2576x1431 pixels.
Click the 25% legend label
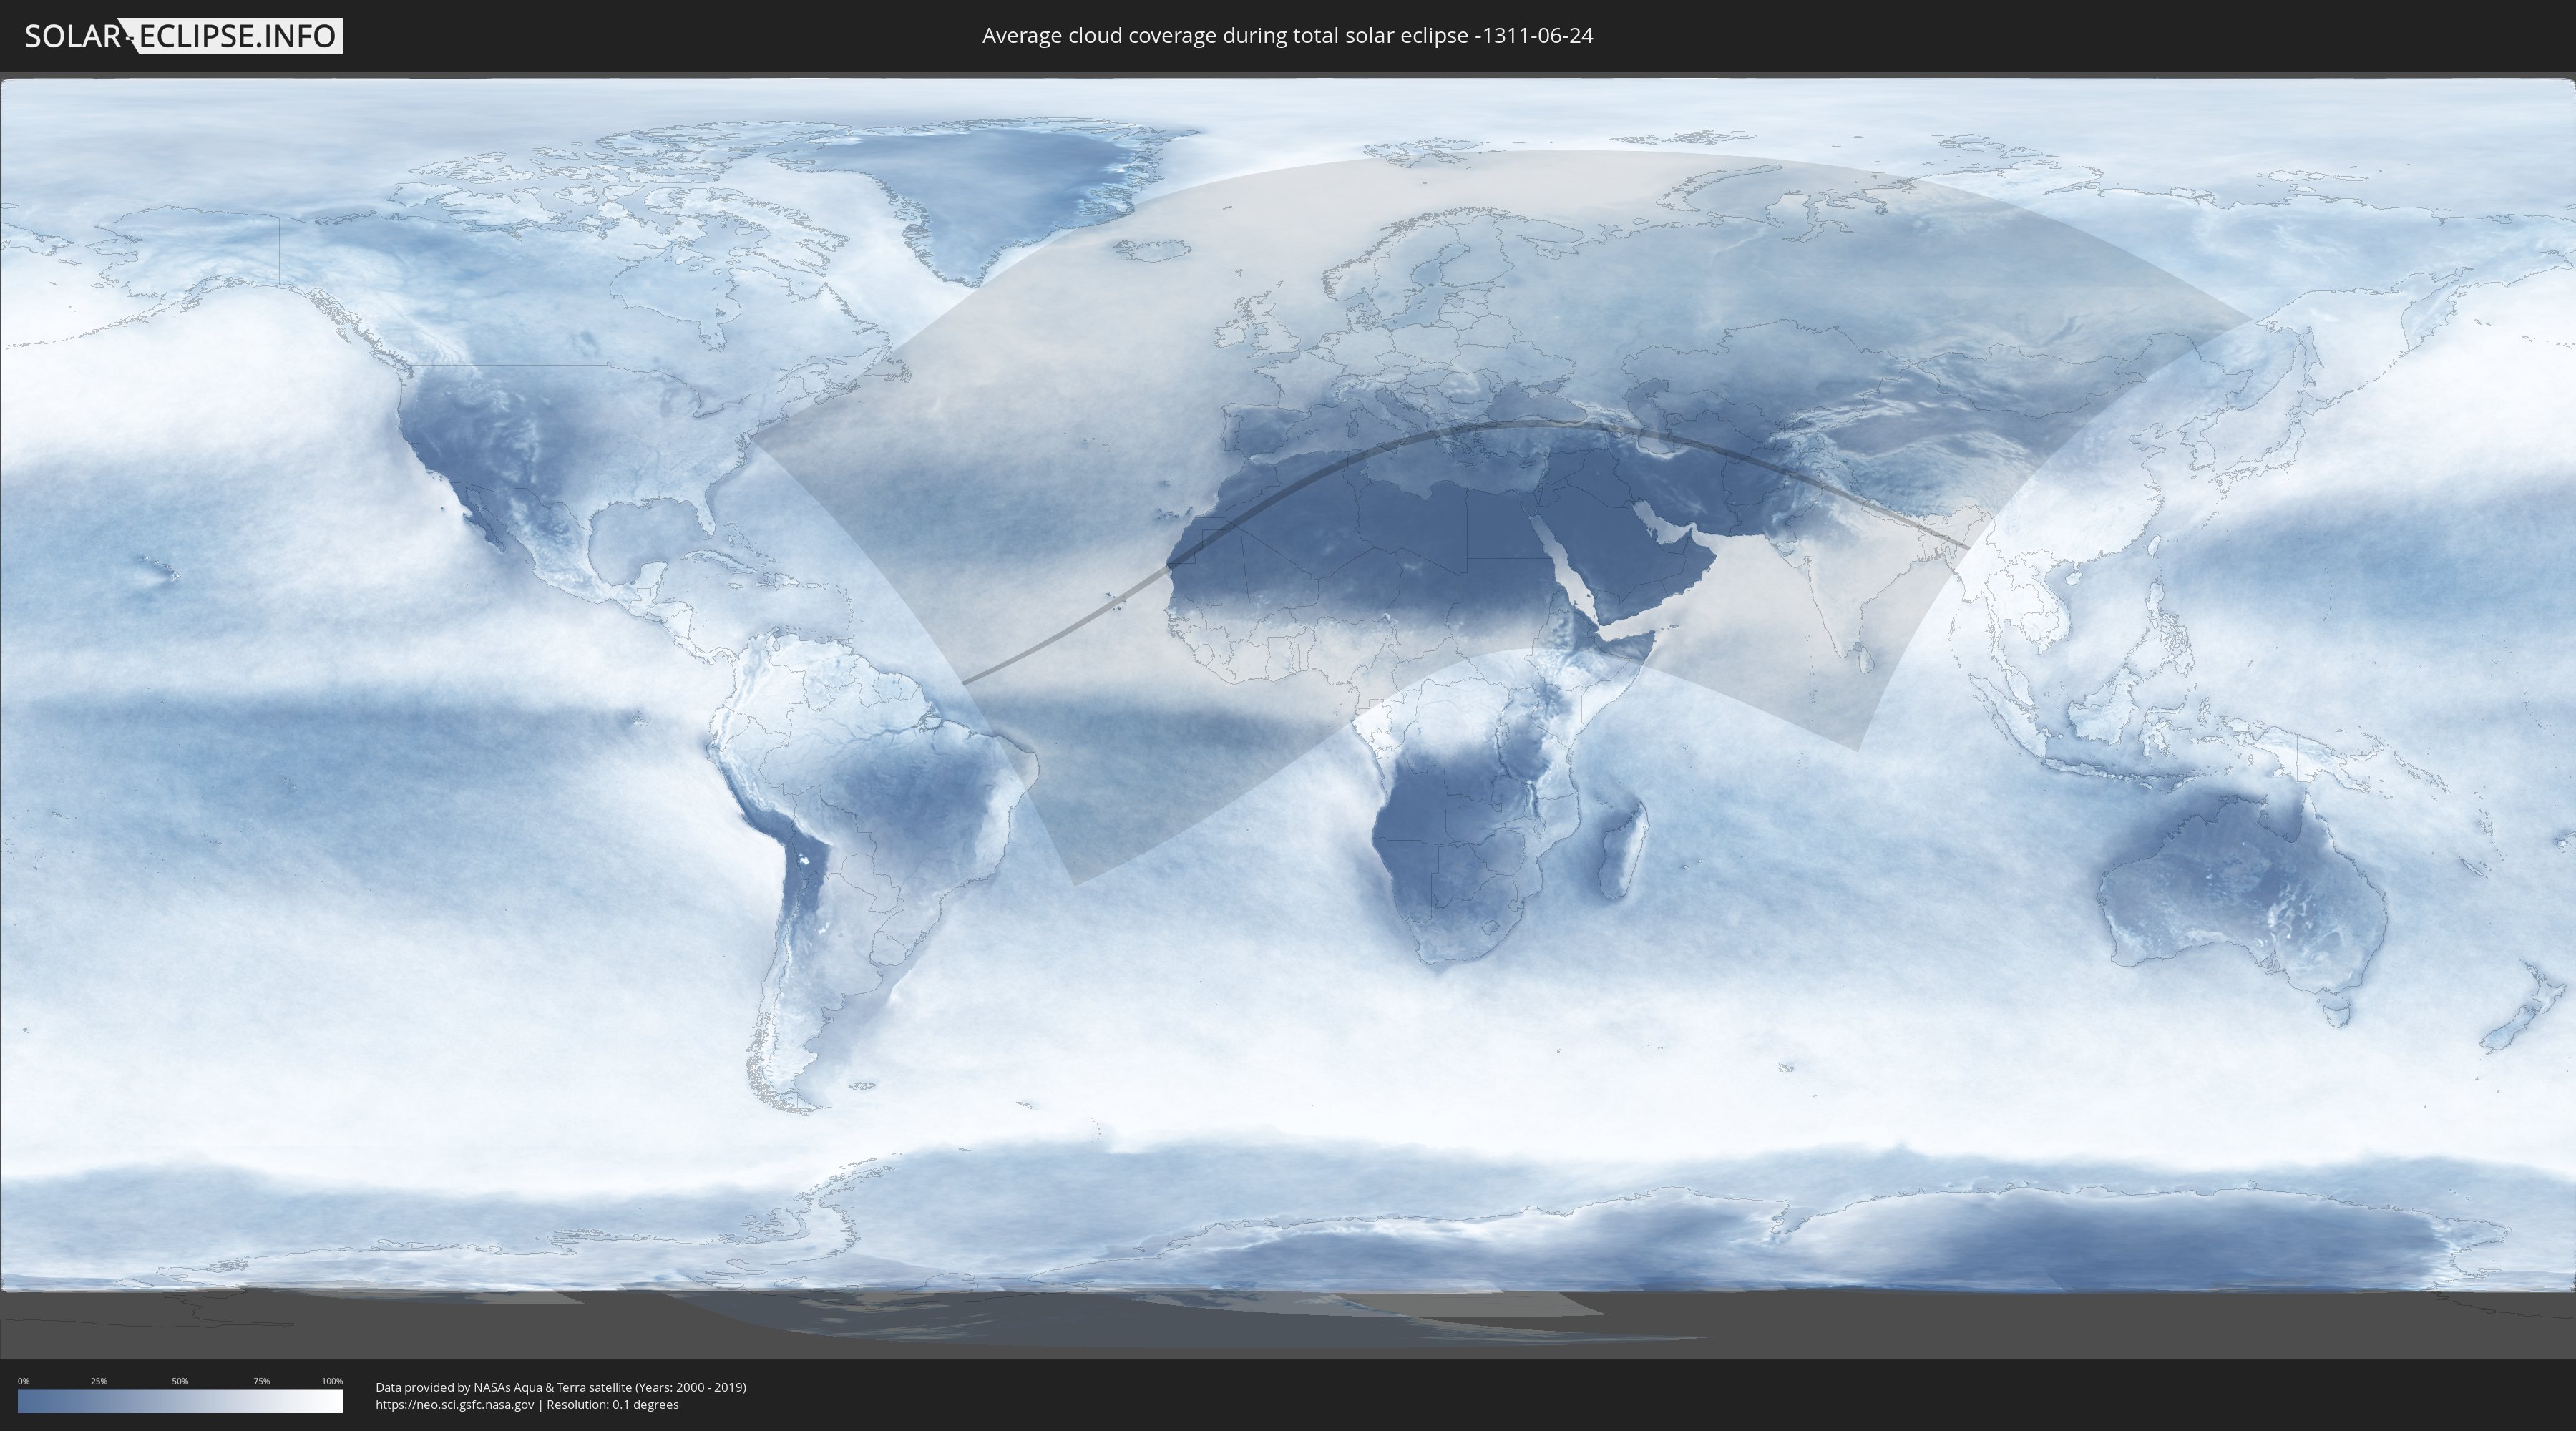[x=99, y=1381]
